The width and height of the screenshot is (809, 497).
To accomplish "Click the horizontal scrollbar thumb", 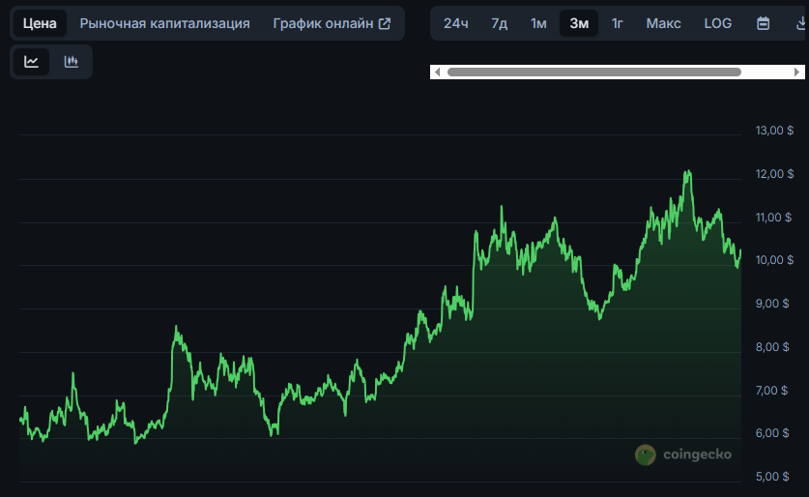I will [593, 73].
